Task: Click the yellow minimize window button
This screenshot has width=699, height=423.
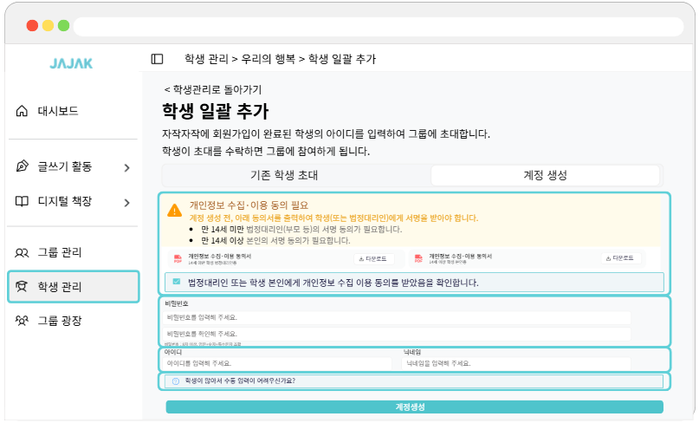Action: [49, 25]
